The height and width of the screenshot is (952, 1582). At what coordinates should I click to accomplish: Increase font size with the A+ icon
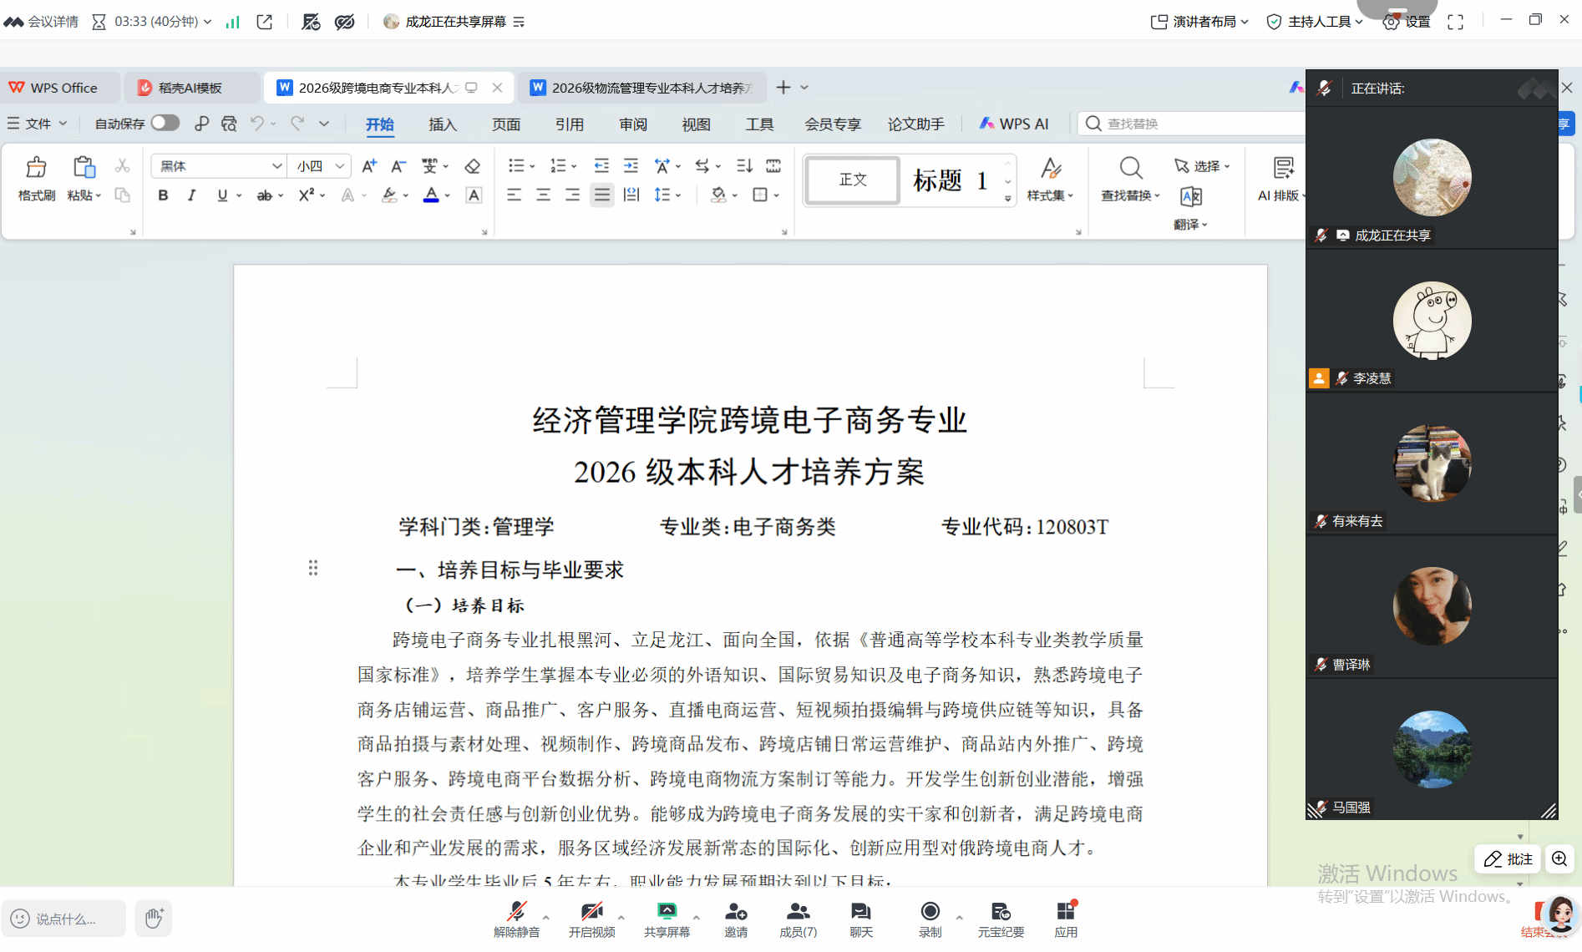[369, 166]
